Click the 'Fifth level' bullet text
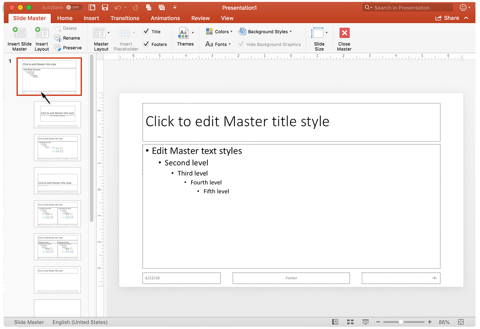The width and height of the screenshot is (480, 329). [216, 192]
